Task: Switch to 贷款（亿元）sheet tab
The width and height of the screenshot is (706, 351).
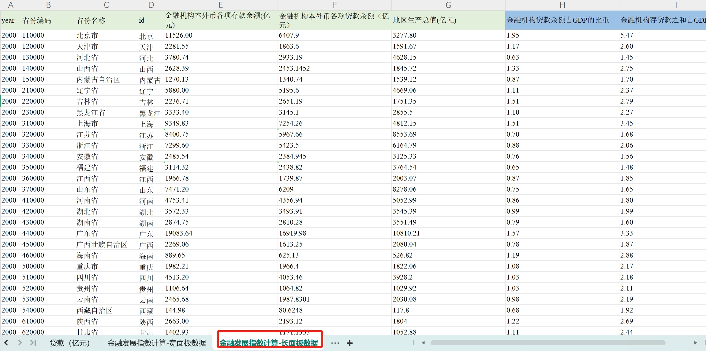Action: tap(69, 343)
